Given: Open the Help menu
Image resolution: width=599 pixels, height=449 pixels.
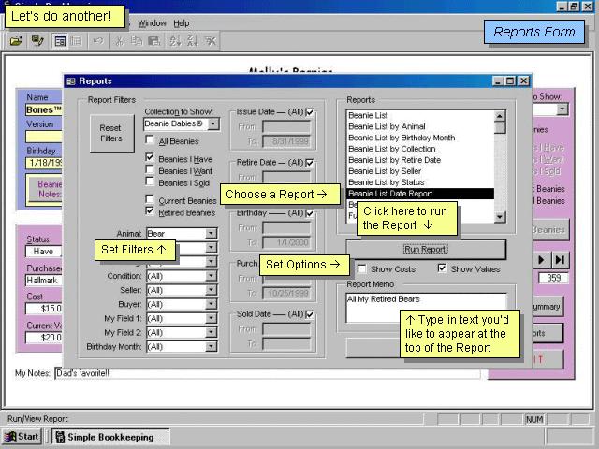Looking at the screenshot, I should tap(181, 23).
